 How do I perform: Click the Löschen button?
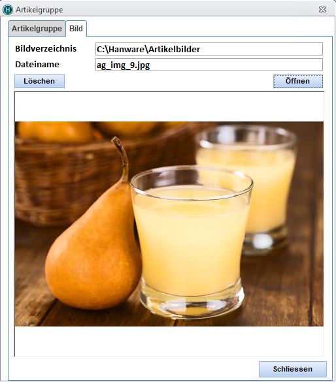(39, 81)
